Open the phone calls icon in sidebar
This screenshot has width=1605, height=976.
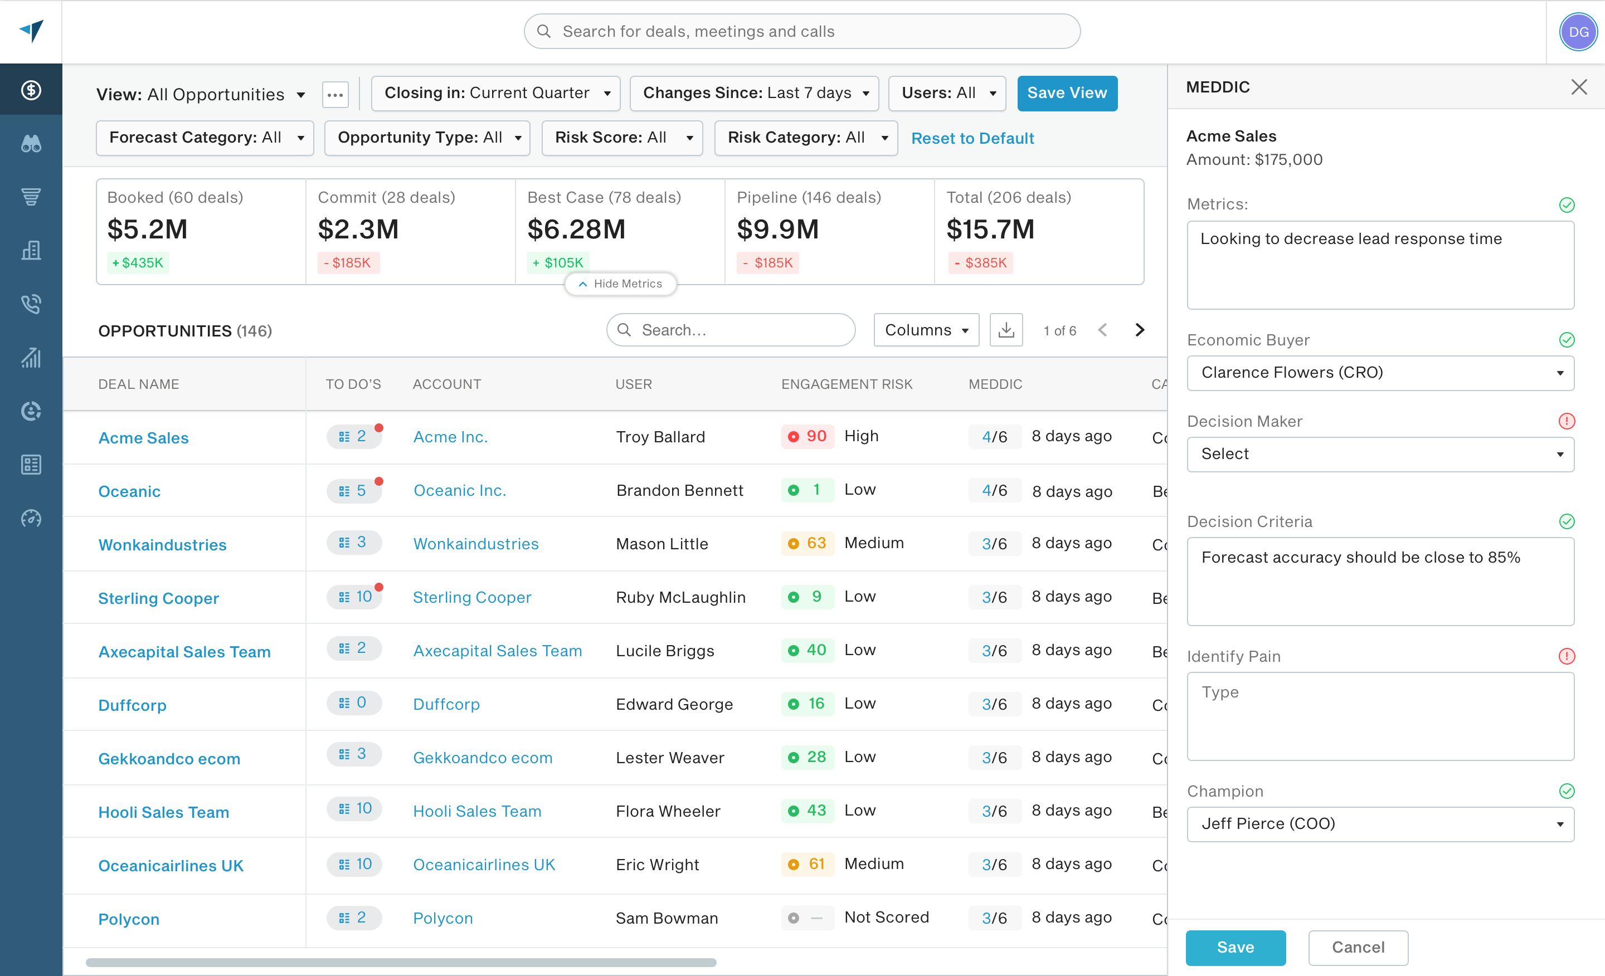tap(31, 304)
